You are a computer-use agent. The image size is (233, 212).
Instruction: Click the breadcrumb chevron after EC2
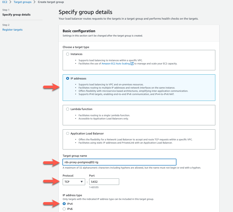click(x=10, y=2)
